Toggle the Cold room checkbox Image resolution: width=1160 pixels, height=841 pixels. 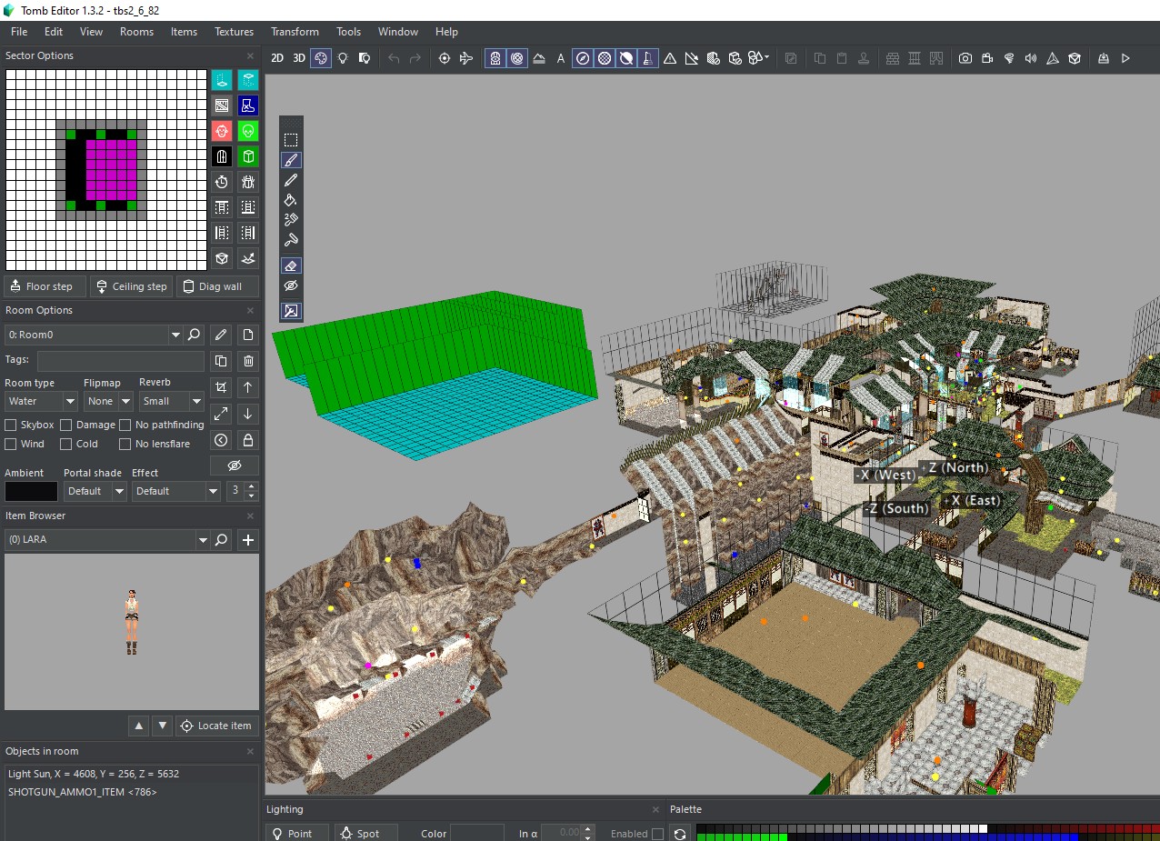pyautogui.click(x=65, y=444)
